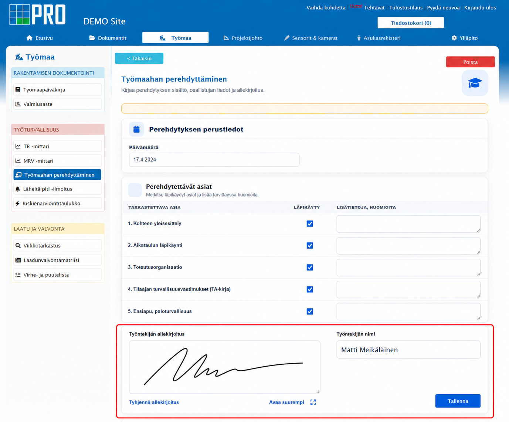Click notes field for Kohteen yleisesittely

[408, 224]
